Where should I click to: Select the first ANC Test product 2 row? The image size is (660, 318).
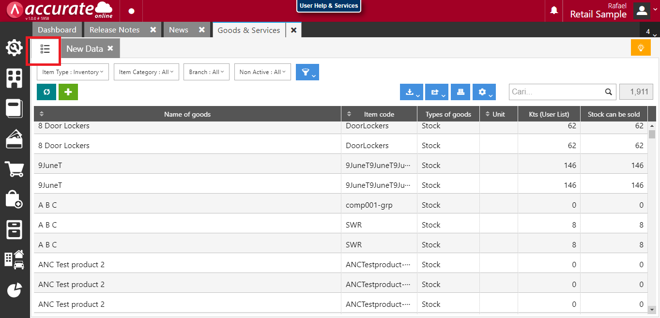click(x=341, y=264)
